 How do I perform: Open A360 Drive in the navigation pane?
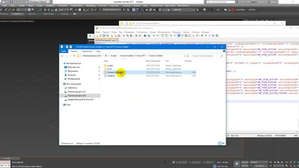tap(72, 88)
